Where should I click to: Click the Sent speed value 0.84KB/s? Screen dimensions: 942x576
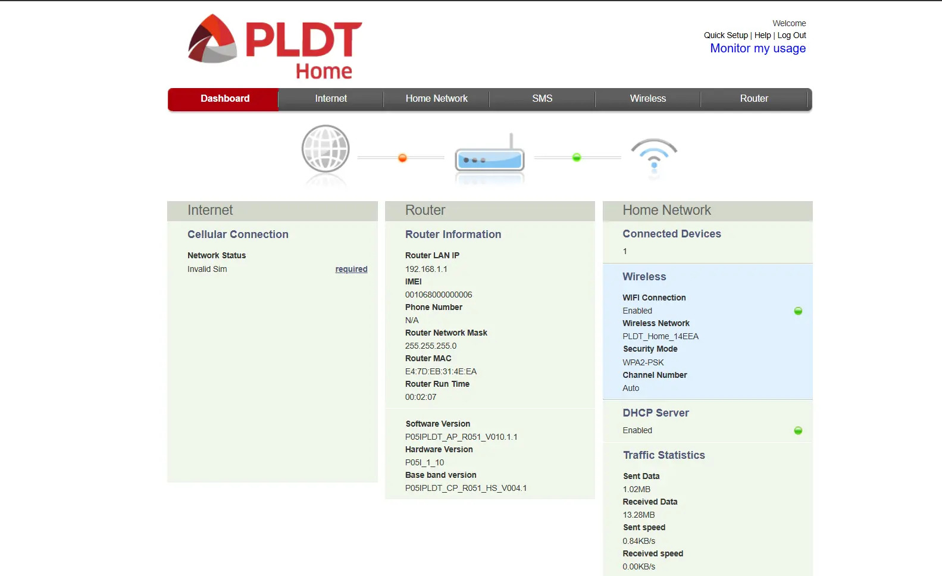(x=639, y=541)
